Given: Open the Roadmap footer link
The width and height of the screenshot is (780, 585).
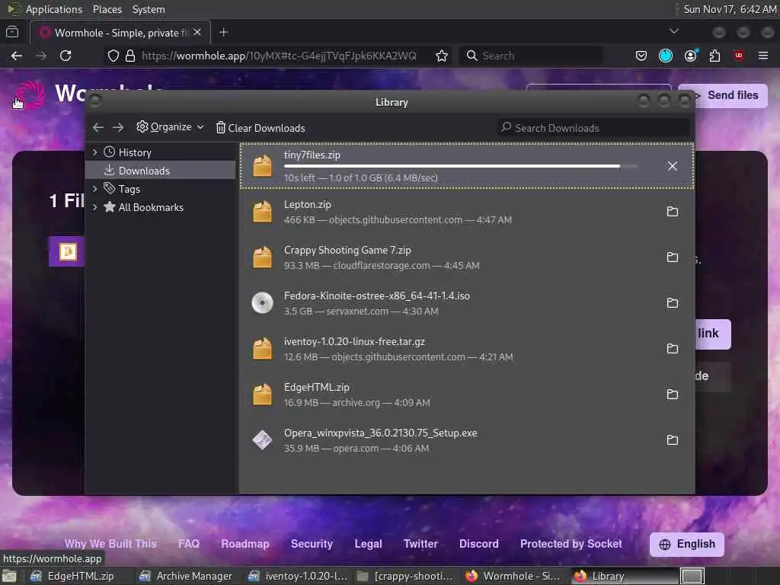Looking at the screenshot, I should (245, 544).
